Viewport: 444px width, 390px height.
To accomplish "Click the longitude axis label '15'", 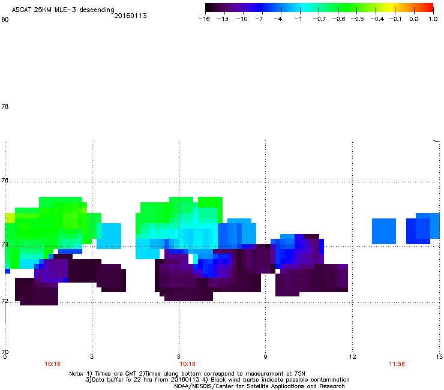I will click(x=439, y=356).
